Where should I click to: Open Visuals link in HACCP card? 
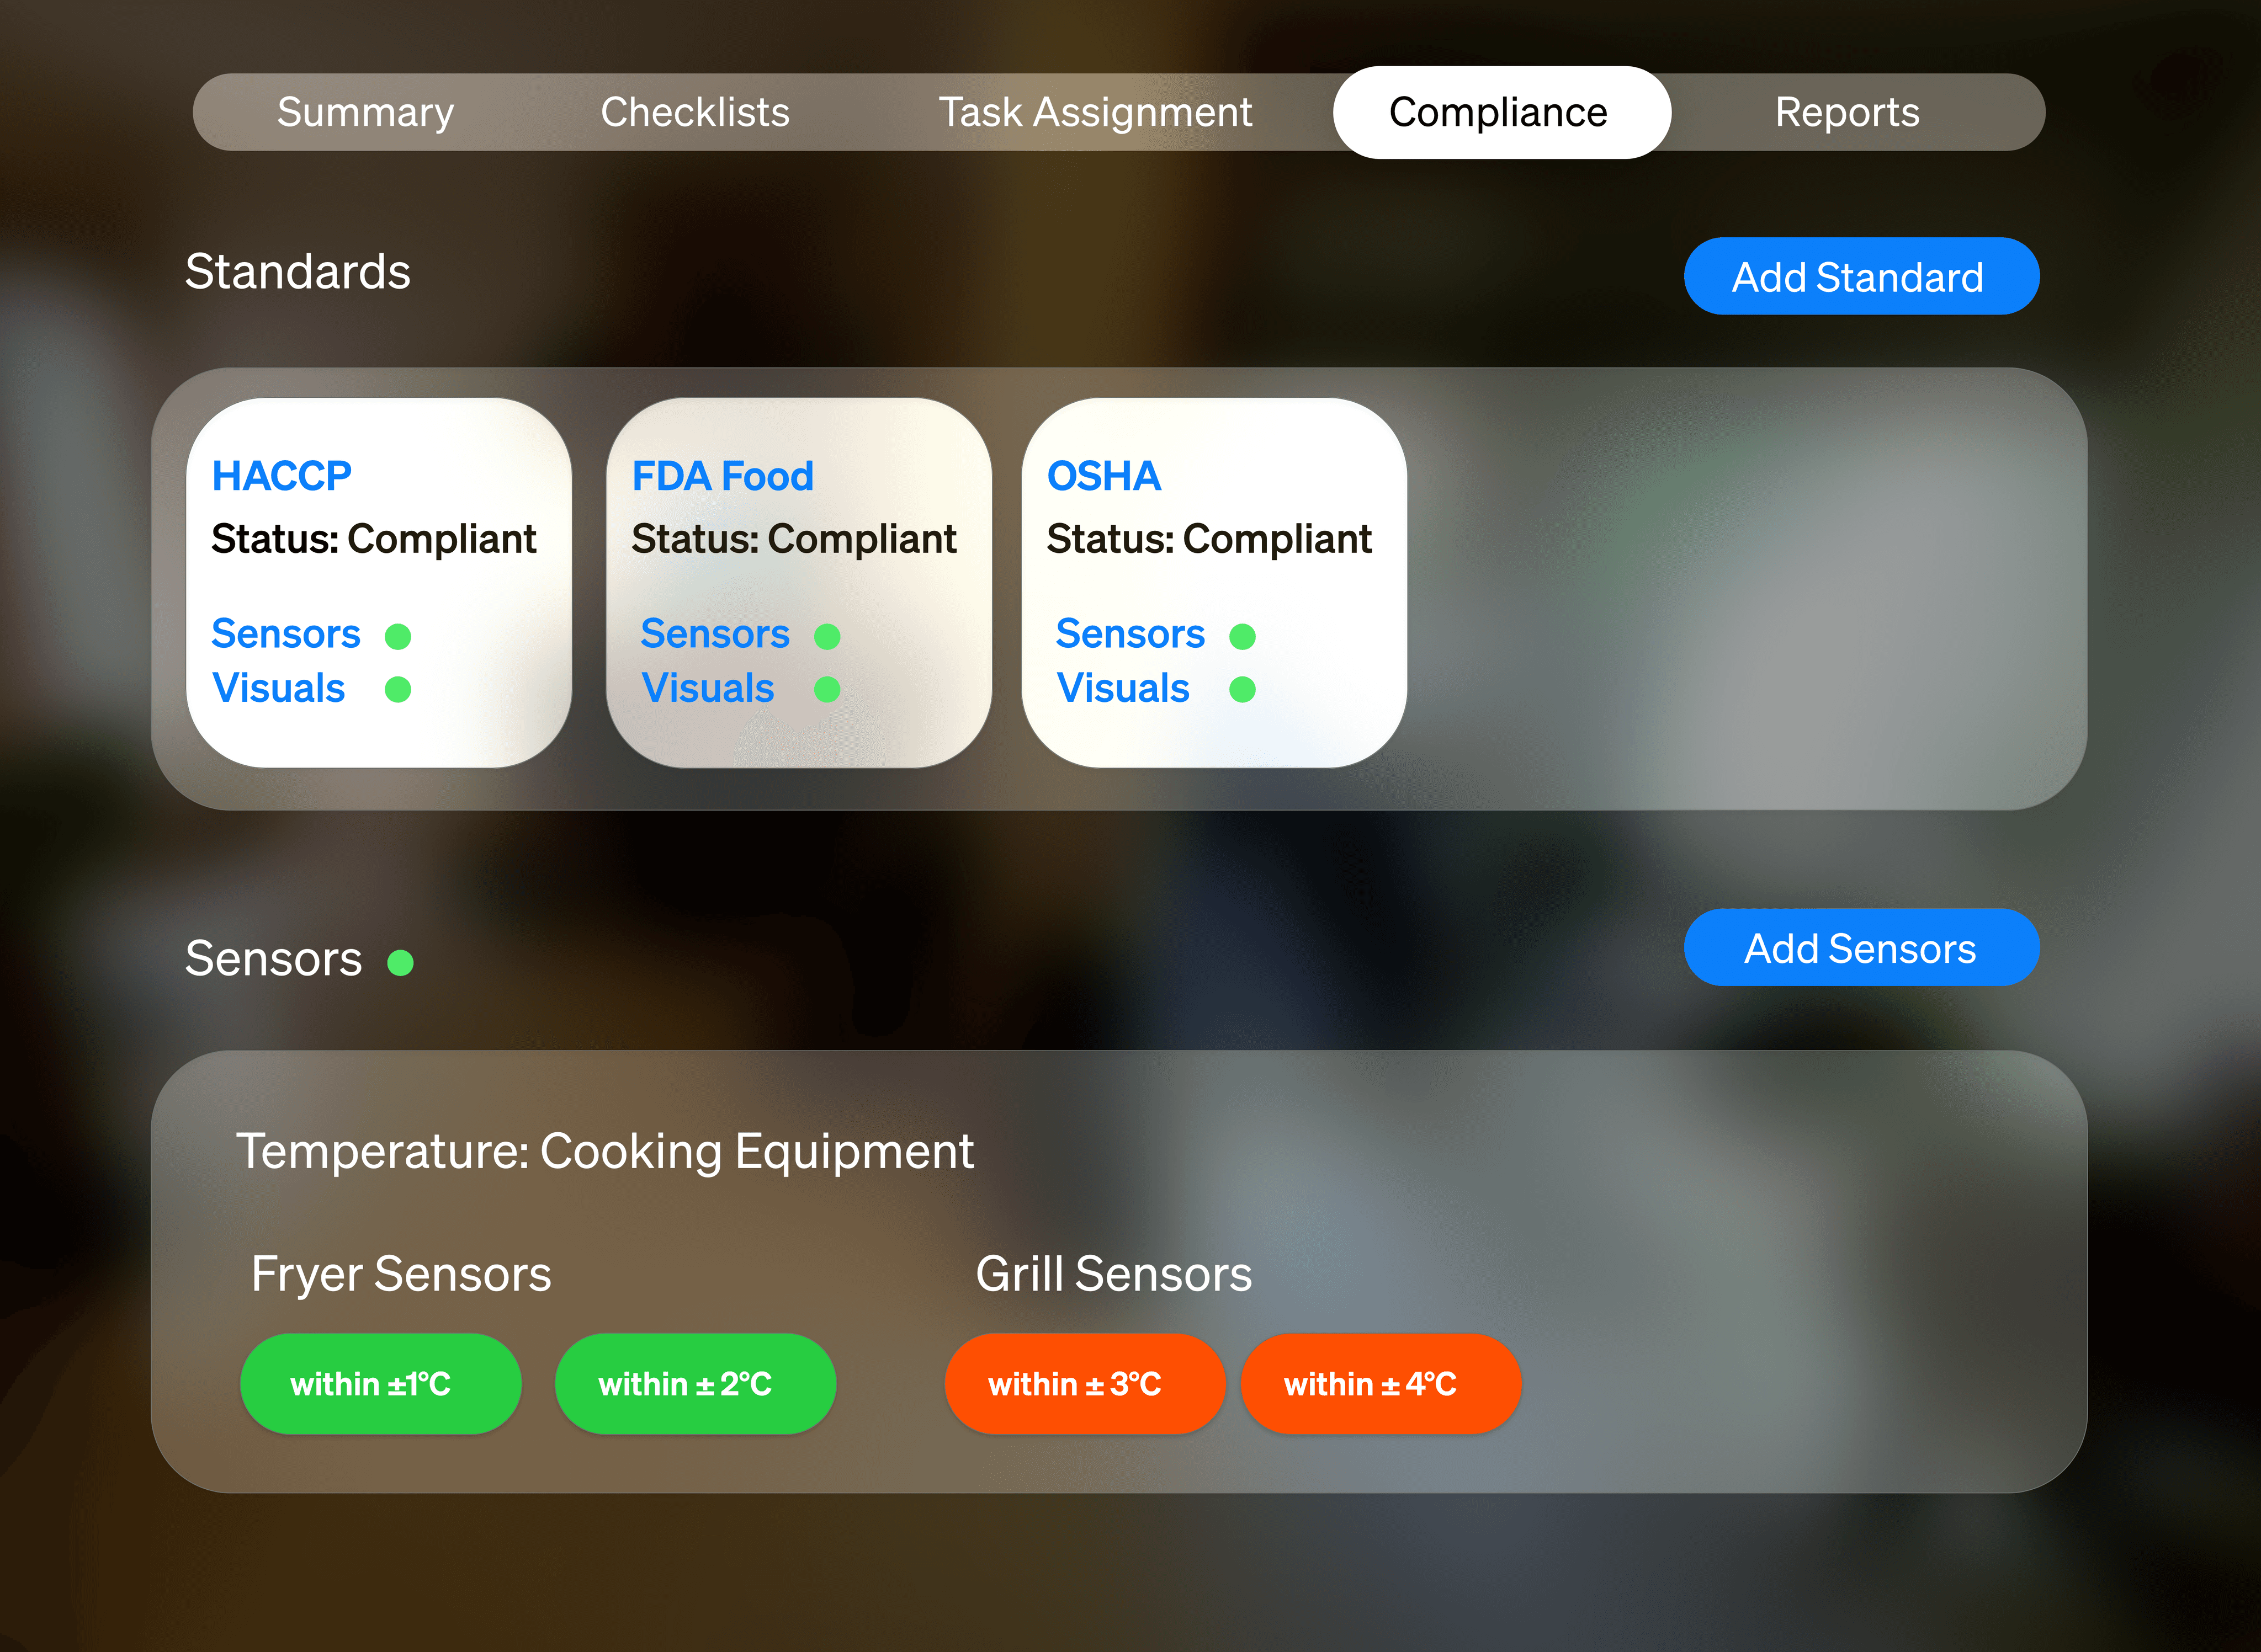coord(279,688)
